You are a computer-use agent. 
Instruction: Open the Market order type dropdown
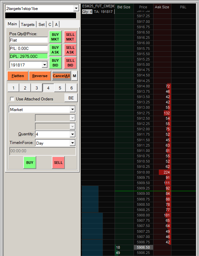point(72,109)
